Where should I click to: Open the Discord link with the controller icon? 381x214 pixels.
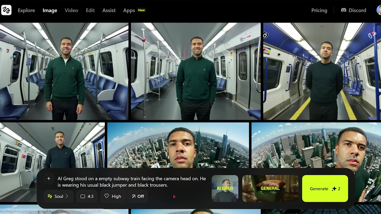click(353, 10)
